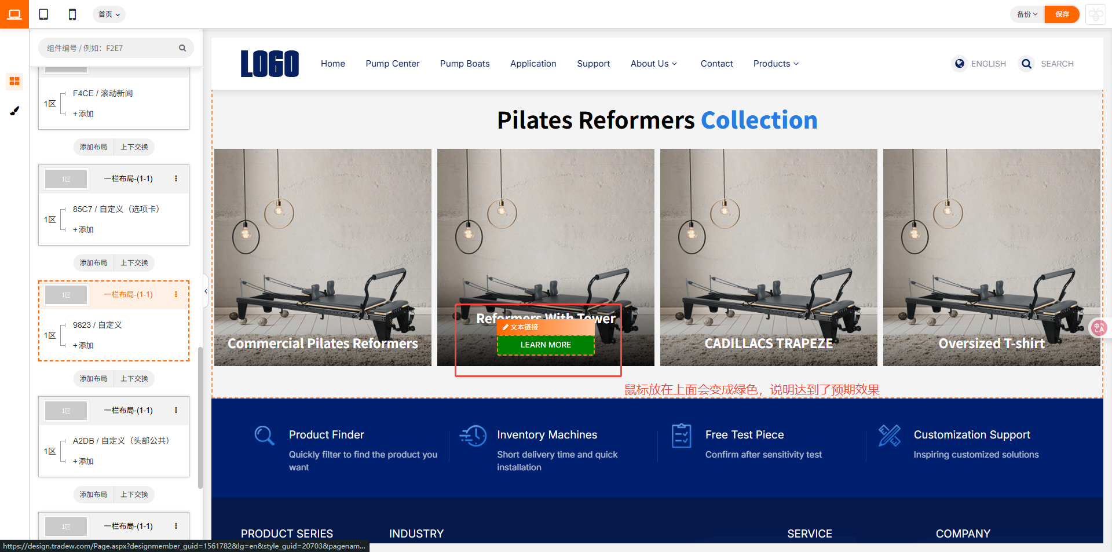Switch to desktop preview mode icon
Viewport: 1112px width, 552px height.
coord(14,14)
